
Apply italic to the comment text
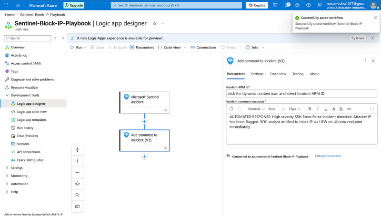coord(318,109)
